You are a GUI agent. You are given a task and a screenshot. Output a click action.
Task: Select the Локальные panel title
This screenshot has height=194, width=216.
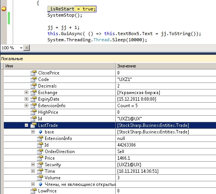pos(12,59)
